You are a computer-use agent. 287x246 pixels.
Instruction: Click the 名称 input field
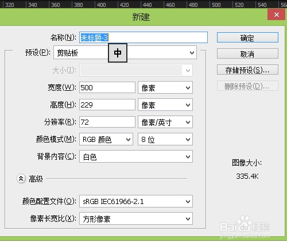[143, 37]
